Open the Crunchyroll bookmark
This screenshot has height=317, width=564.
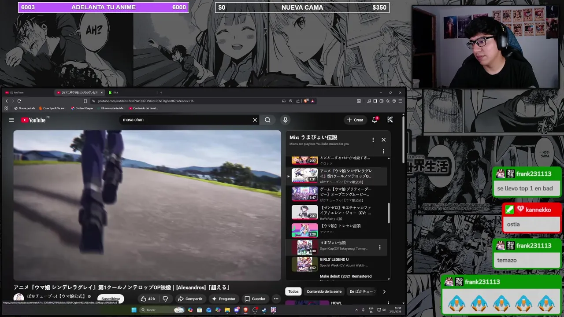pos(52,108)
